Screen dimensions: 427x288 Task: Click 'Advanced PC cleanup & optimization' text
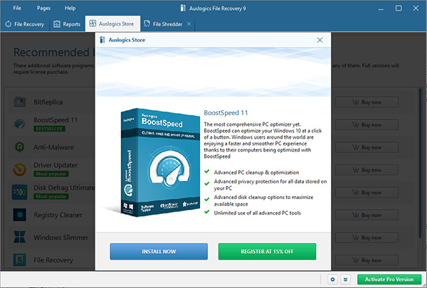256,172
